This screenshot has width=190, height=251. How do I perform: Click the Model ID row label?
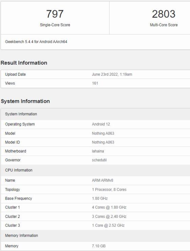point(13,142)
